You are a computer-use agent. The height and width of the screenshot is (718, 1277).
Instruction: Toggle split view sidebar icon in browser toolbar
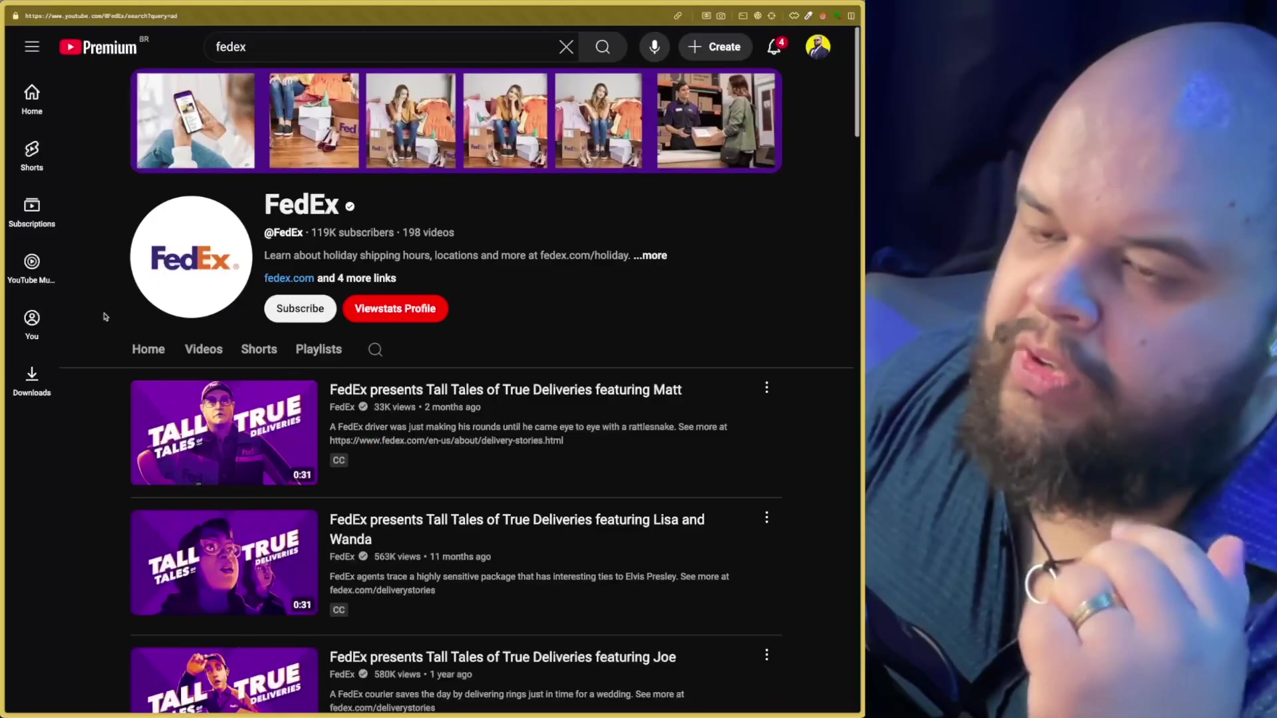[x=851, y=16]
